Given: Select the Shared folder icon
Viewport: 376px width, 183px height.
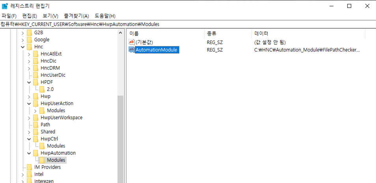Looking at the screenshot, I should tap(36, 132).
